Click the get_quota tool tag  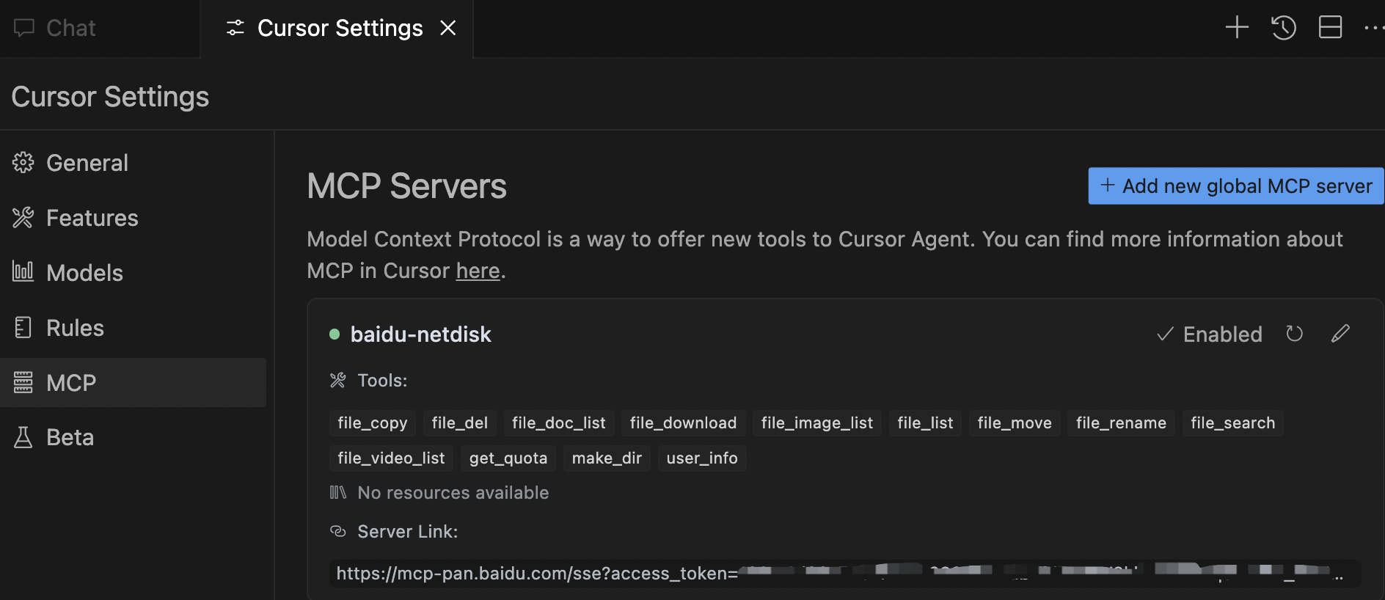(x=508, y=458)
